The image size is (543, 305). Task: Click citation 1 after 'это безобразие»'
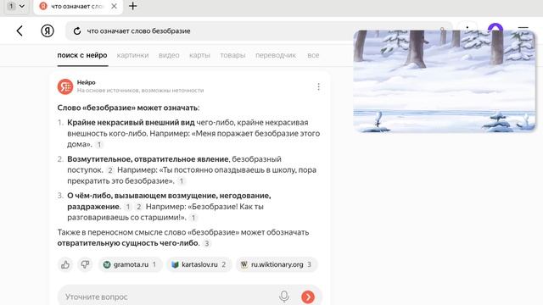pyautogui.click(x=181, y=181)
